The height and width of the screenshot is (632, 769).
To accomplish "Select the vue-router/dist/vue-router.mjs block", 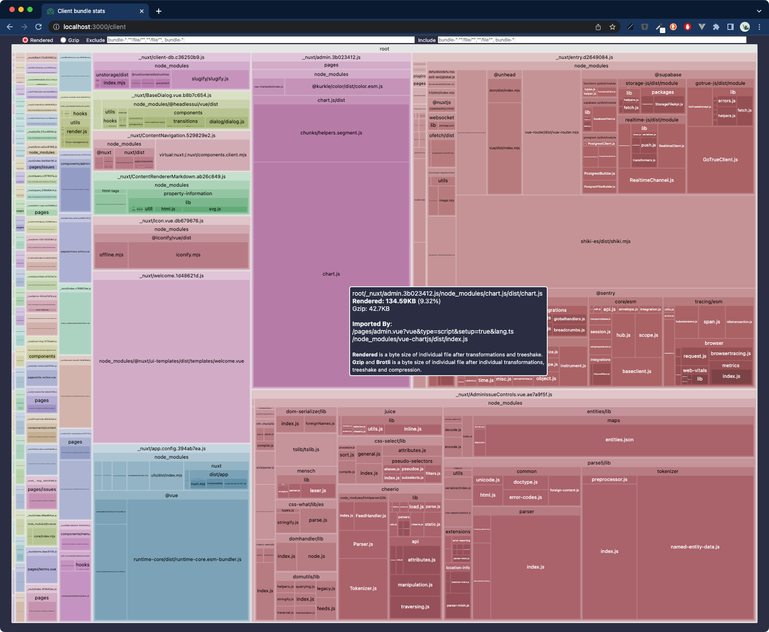I will point(552,132).
